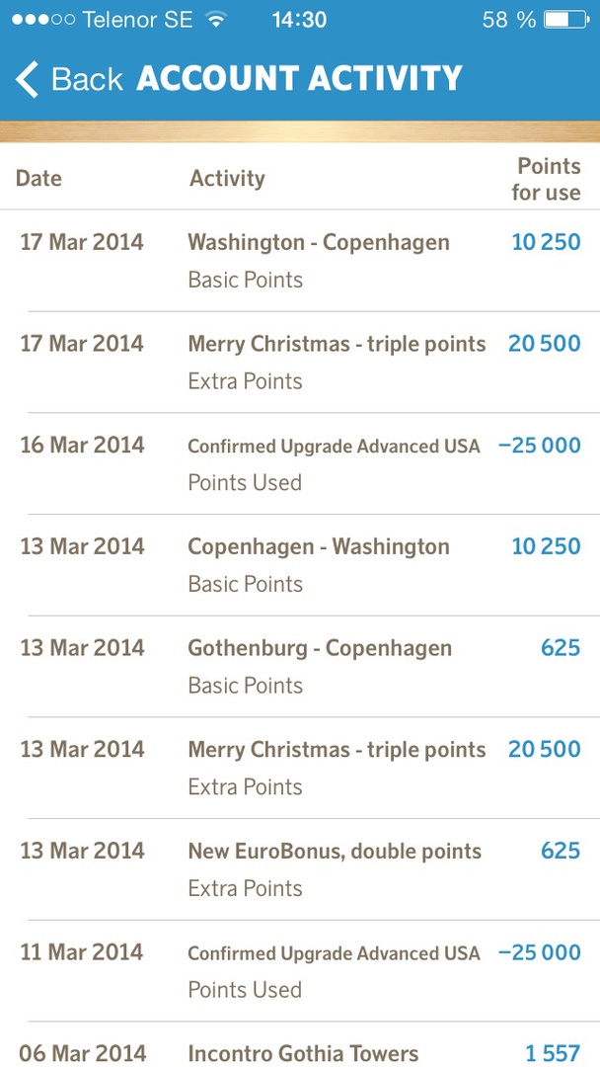The width and height of the screenshot is (600, 1067).
Task: Select the Date column header
Action: pos(39,179)
